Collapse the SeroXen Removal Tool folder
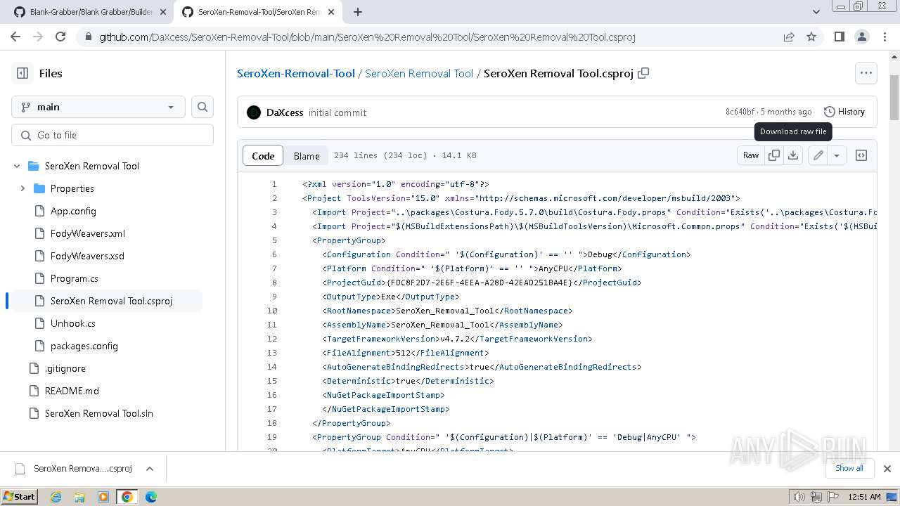This screenshot has width=900, height=506. 17,166
